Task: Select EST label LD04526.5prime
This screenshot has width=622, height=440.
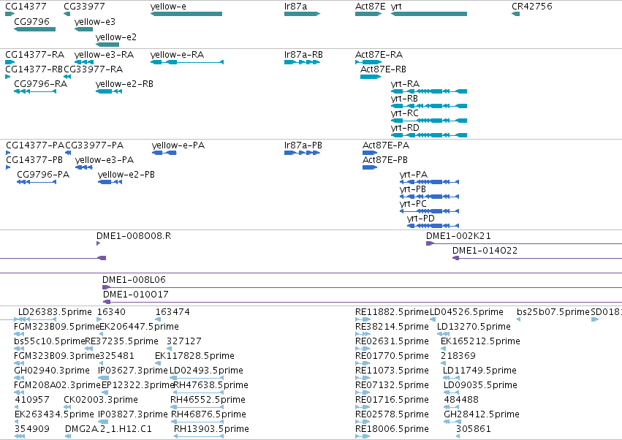Action: [x=466, y=312]
